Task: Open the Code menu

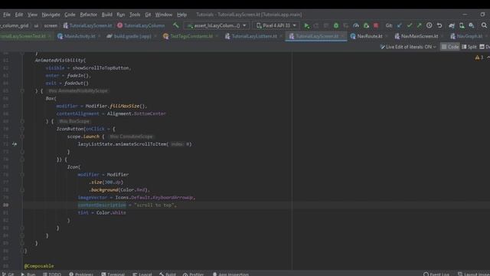Action: click(70, 15)
